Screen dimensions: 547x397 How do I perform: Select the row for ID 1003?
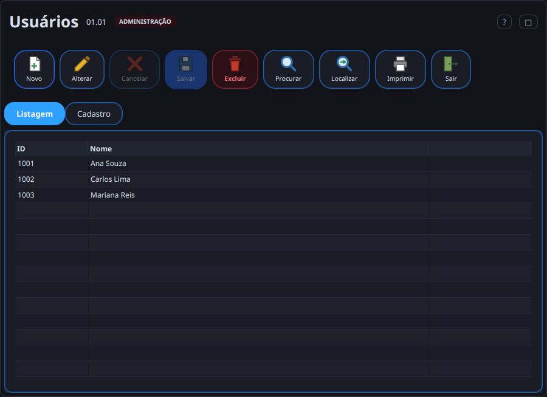(x=273, y=195)
